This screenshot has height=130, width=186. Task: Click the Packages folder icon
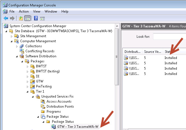(x=27, y=61)
